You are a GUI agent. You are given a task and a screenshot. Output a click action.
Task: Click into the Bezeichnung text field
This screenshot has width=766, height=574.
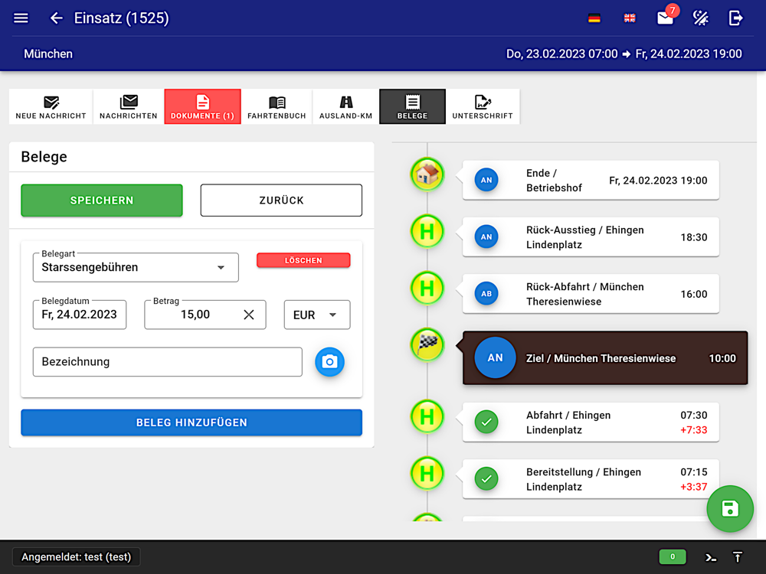pos(167,362)
